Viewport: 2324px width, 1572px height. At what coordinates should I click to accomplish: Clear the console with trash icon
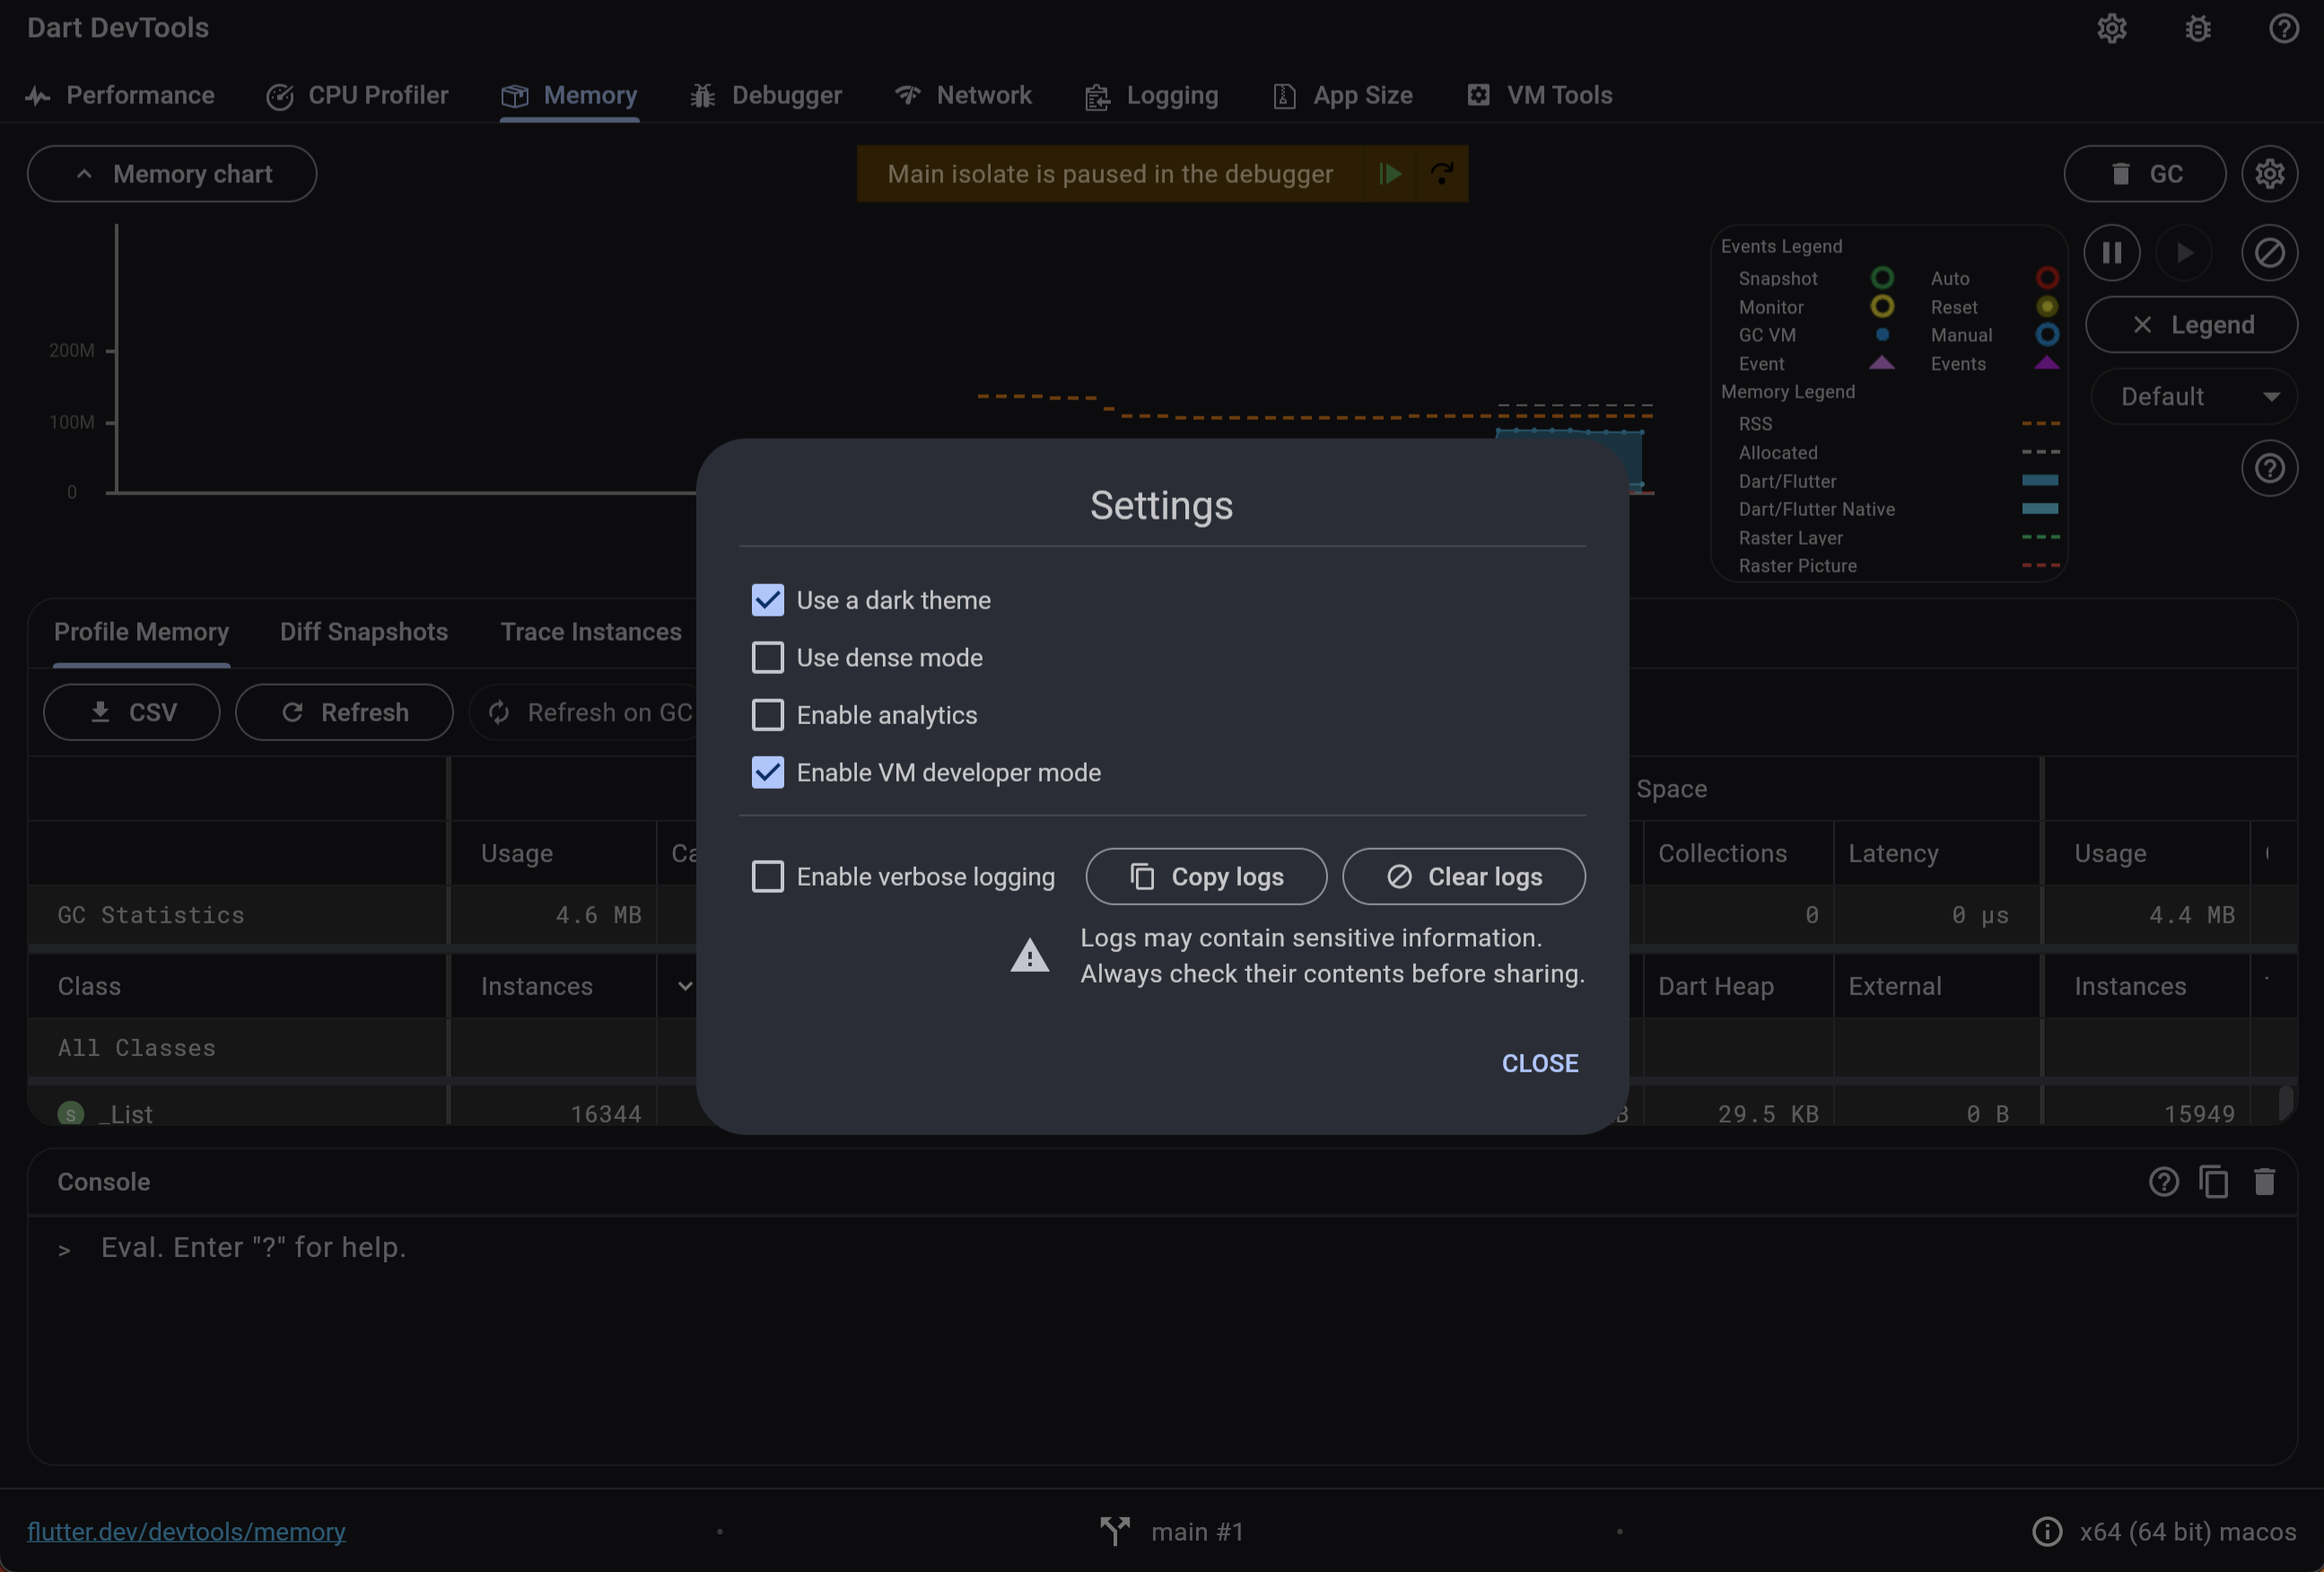pyautogui.click(x=2265, y=1181)
